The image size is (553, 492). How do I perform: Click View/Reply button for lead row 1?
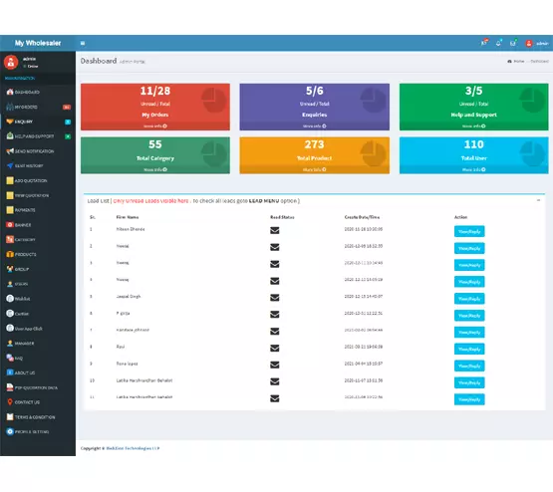tap(469, 231)
